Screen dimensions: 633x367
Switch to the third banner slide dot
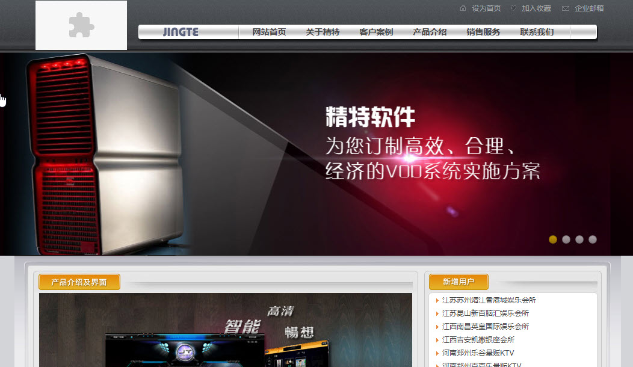click(579, 239)
